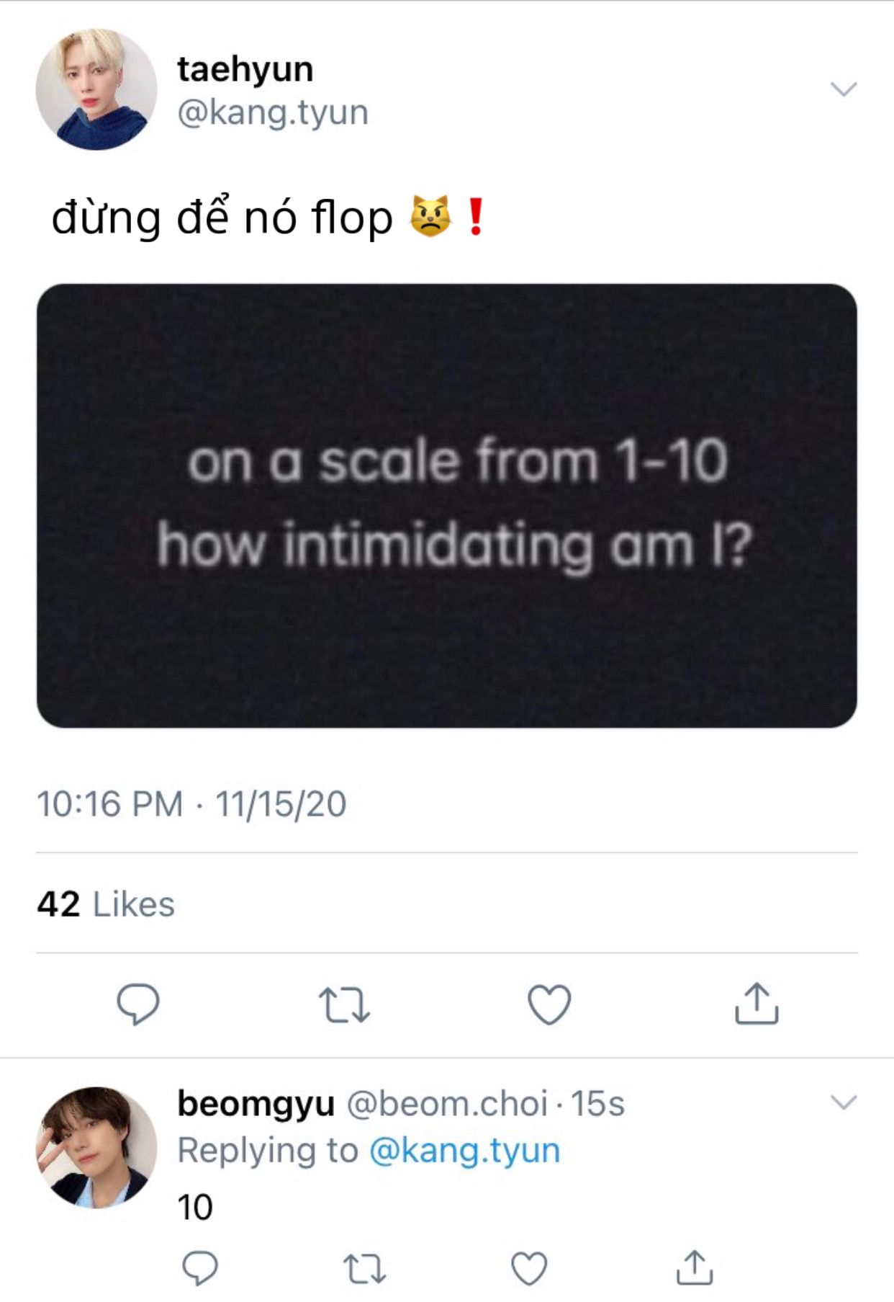This screenshot has width=894, height=1302.
Task: Share taehyun's main tweet
Action: 757,1004
